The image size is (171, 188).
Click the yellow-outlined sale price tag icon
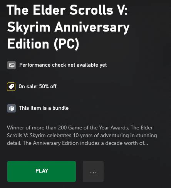[11, 87]
